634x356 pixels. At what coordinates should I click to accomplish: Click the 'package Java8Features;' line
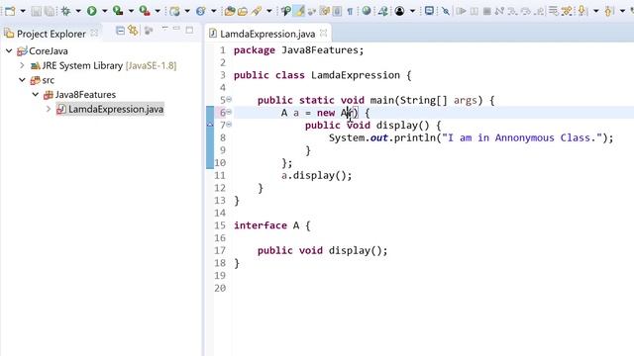pyautogui.click(x=299, y=50)
